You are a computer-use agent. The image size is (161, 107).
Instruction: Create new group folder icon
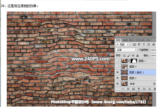144,89
